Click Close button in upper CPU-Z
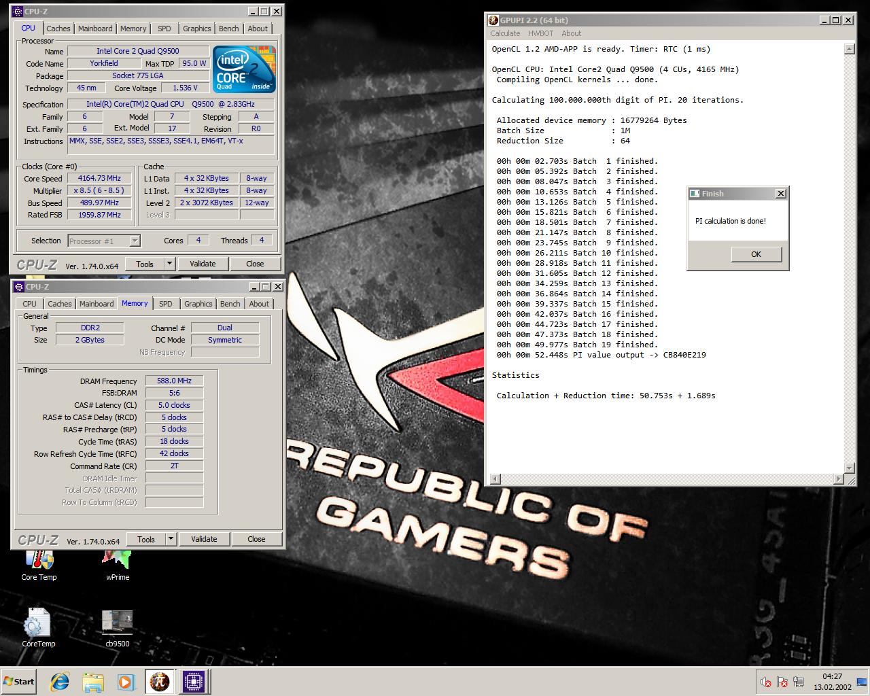870x696 pixels. (x=255, y=264)
